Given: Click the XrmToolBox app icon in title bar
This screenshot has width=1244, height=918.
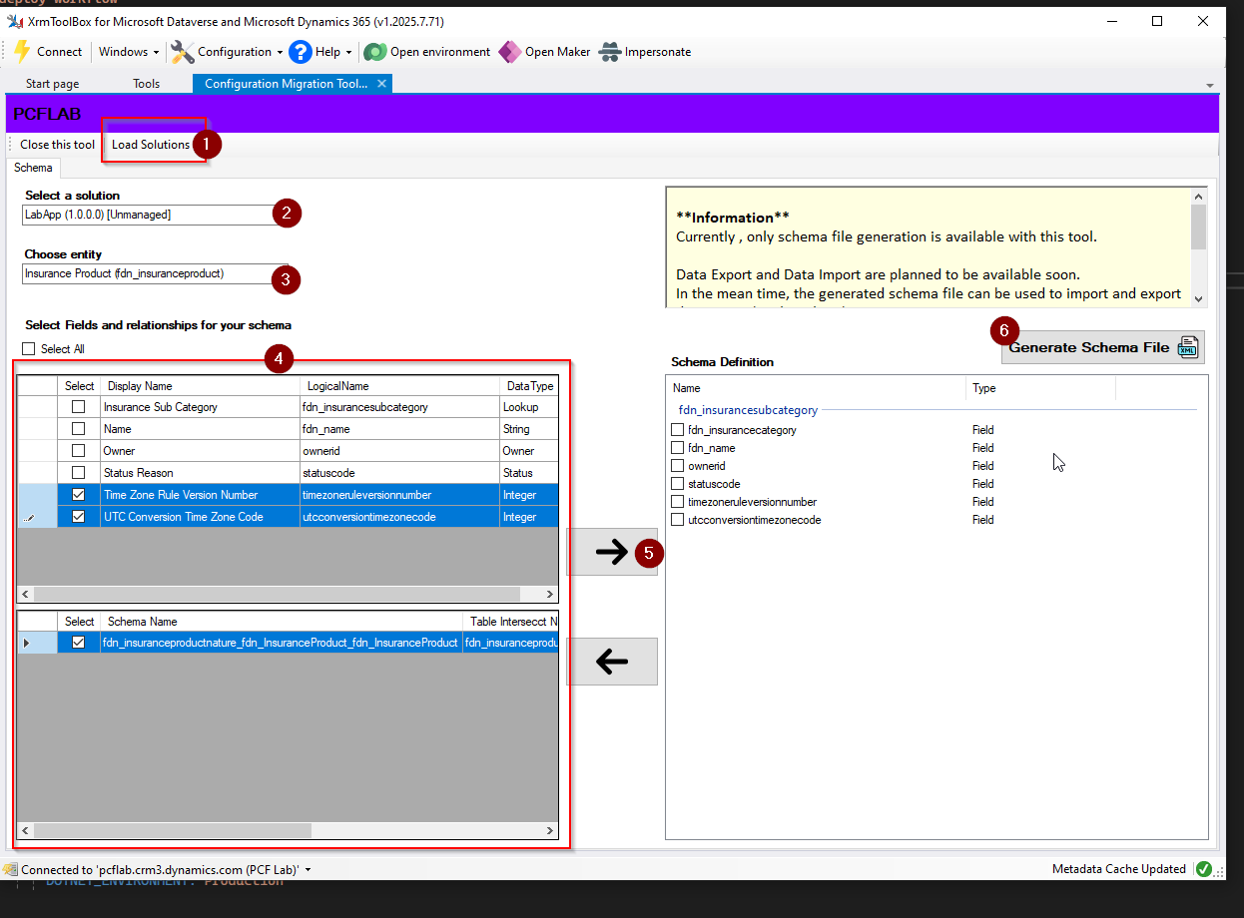Looking at the screenshot, I should tap(15, 21).
